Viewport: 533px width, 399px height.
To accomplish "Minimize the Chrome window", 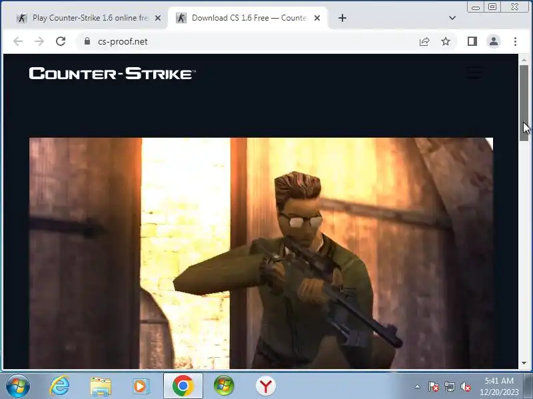I will (476, 7).
